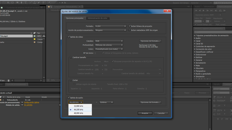
Task: Close the Ajustes del módulo de salida dialog
Action: pyautogui.click(x=167, y=11)
